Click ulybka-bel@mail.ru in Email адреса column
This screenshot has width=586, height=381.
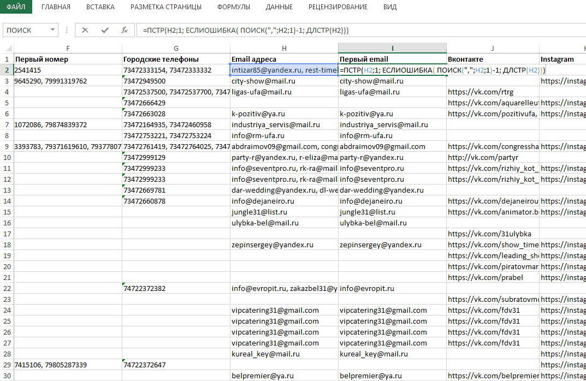[x=284, y=223]
